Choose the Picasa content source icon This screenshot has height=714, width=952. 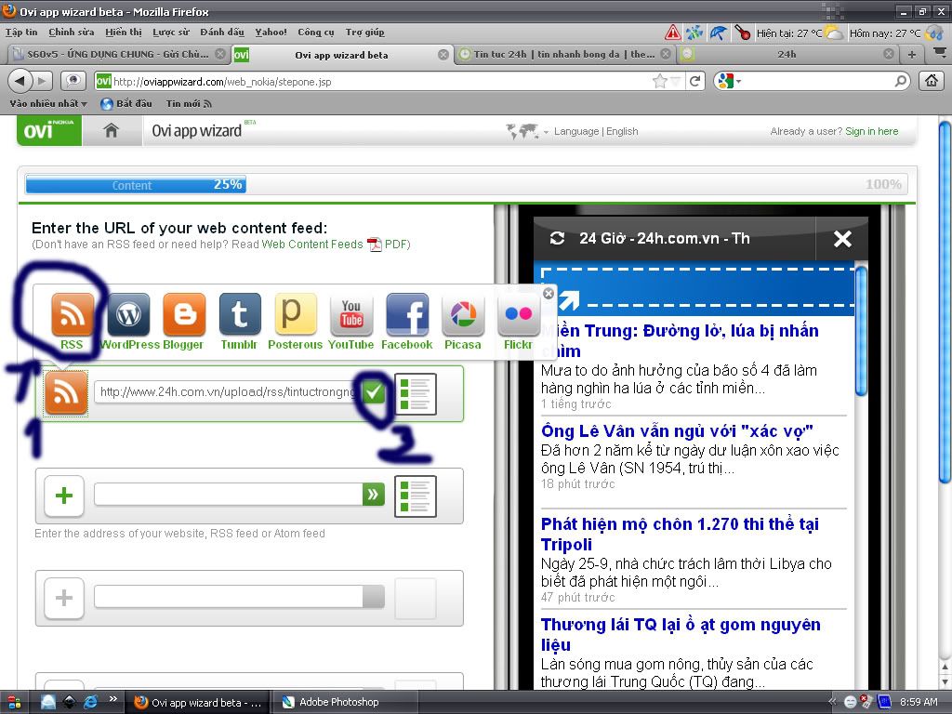pos(463,314)
